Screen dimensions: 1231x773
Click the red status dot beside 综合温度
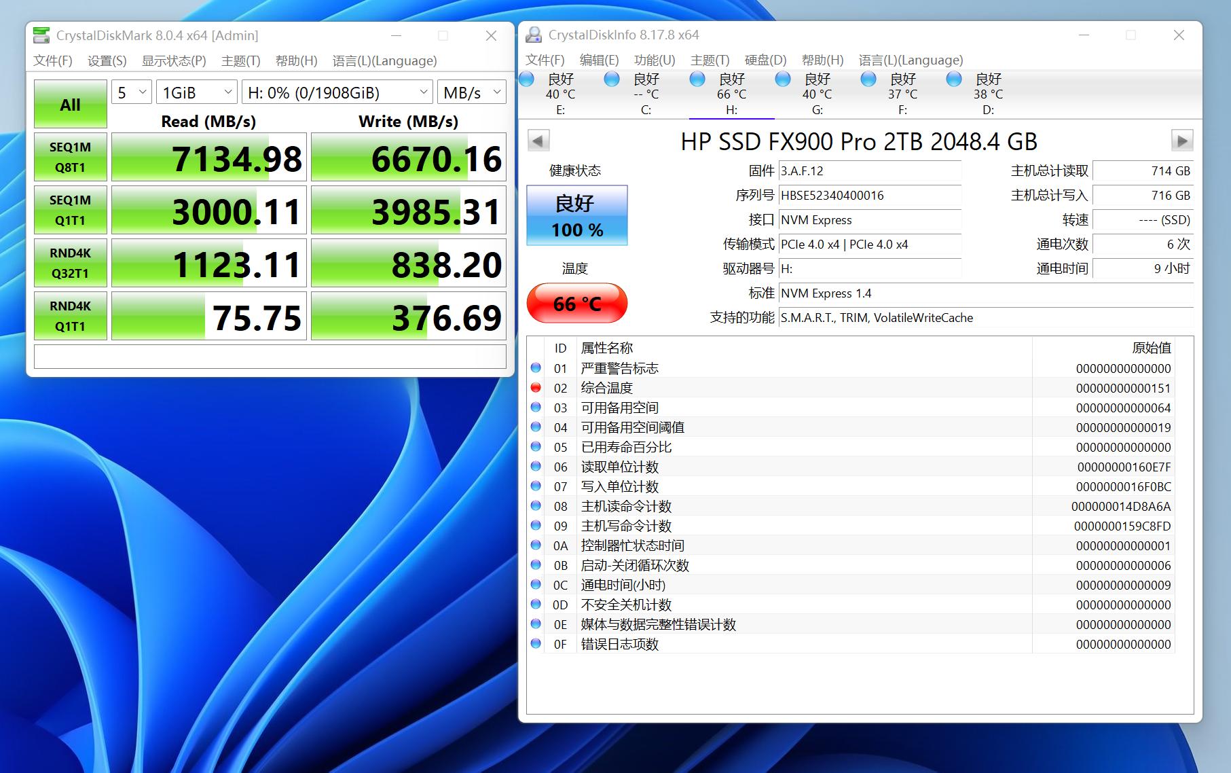click(537, 388)
